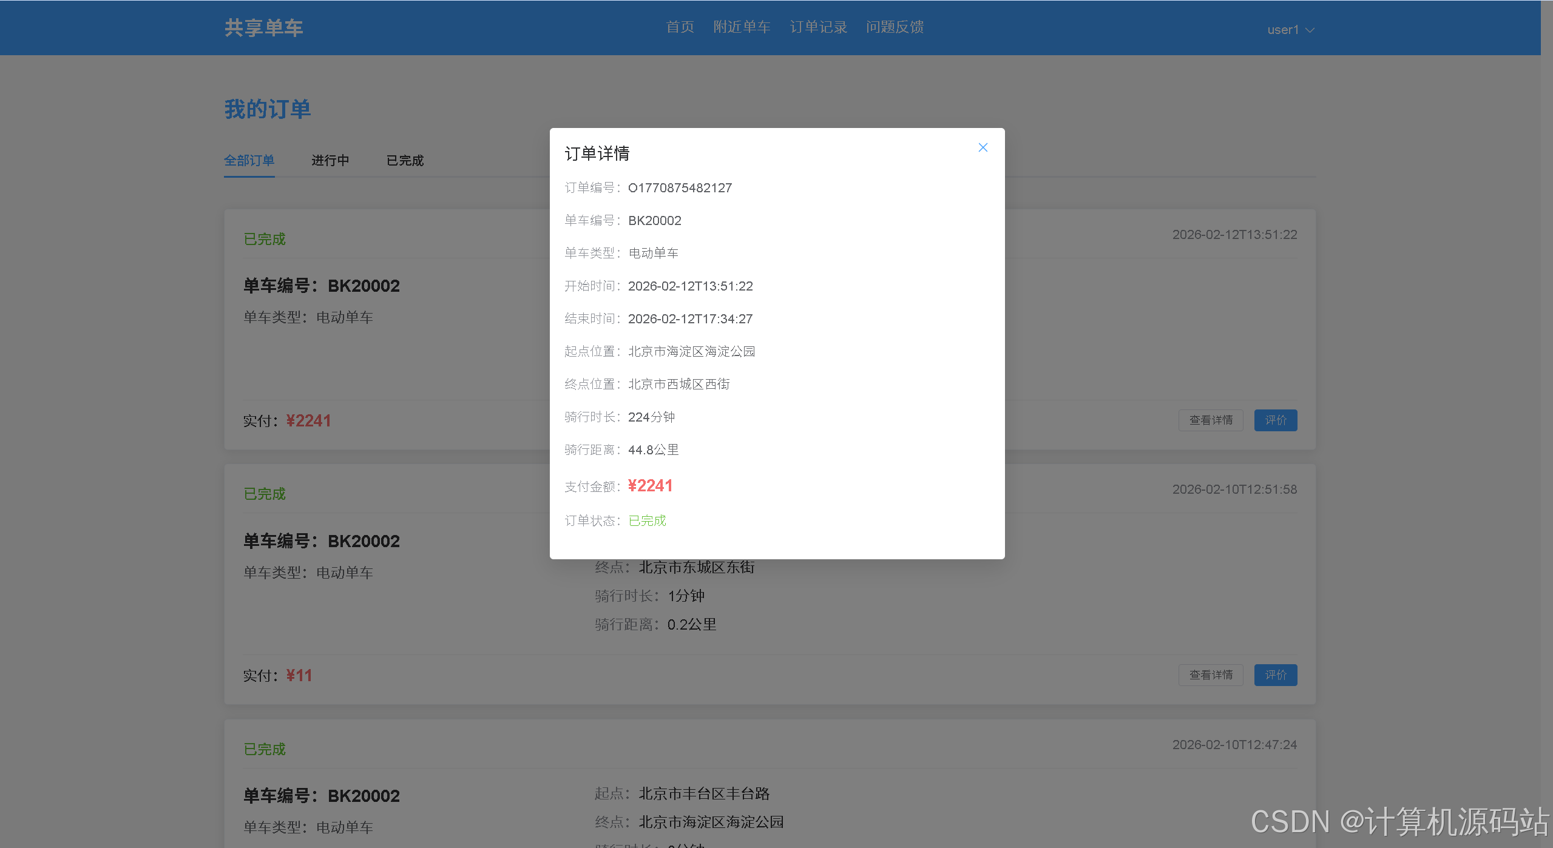Click 评价 for the ¥11 order
Viewport: 1553px width, 848px height.
(1275, 675)
